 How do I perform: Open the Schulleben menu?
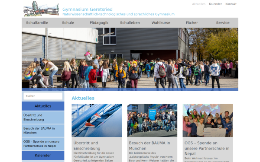click(130, 23)
